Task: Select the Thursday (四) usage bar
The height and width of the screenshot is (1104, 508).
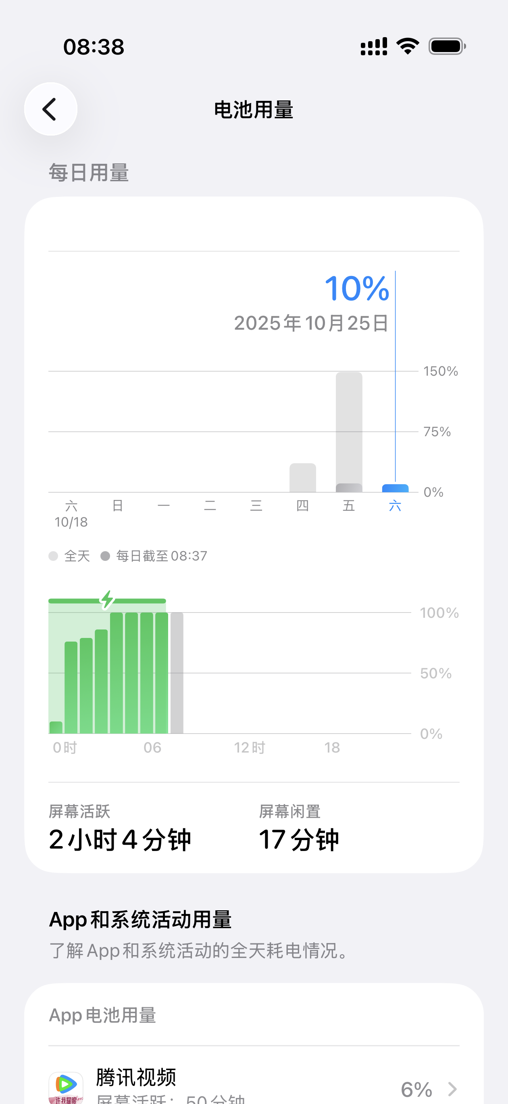Action: 302,477
